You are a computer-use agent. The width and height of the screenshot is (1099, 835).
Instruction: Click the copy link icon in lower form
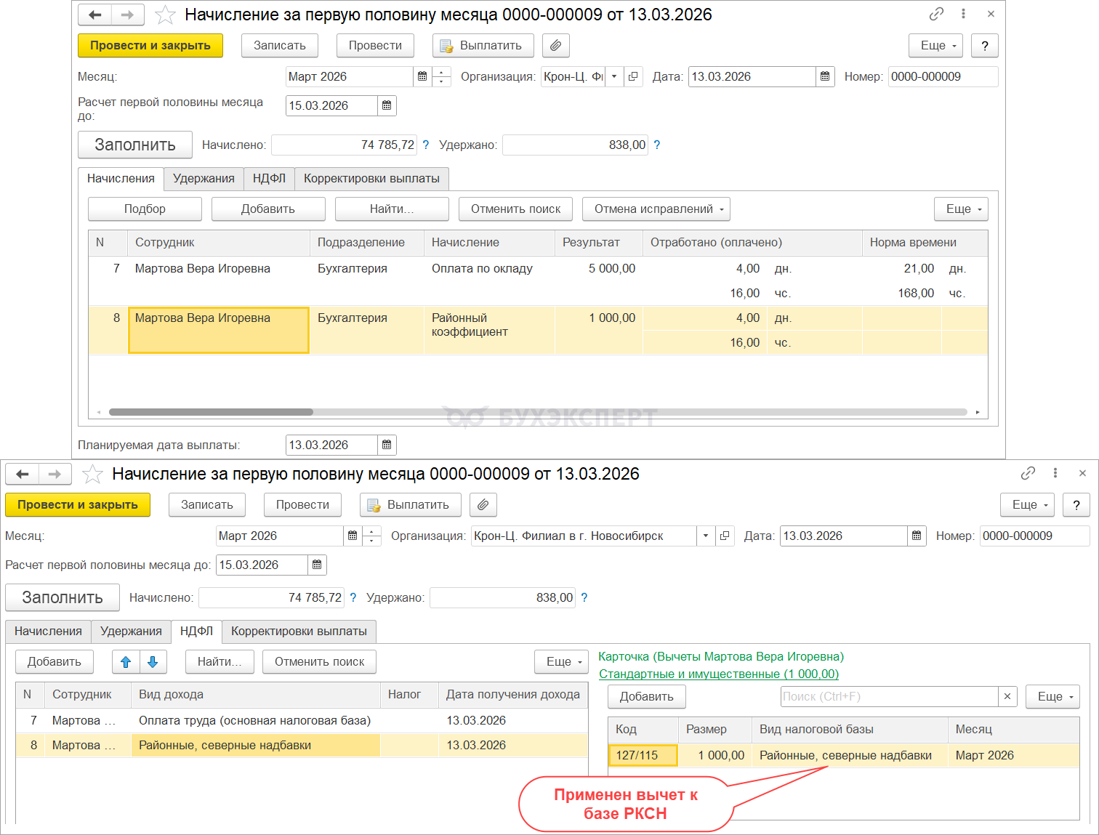pyautogui.click(x=1028, y=473)
